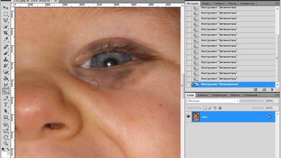The width and height of the screenshot is (281, 158).
Task: Hide the Фон layer with eye icon
Action: 188,116
